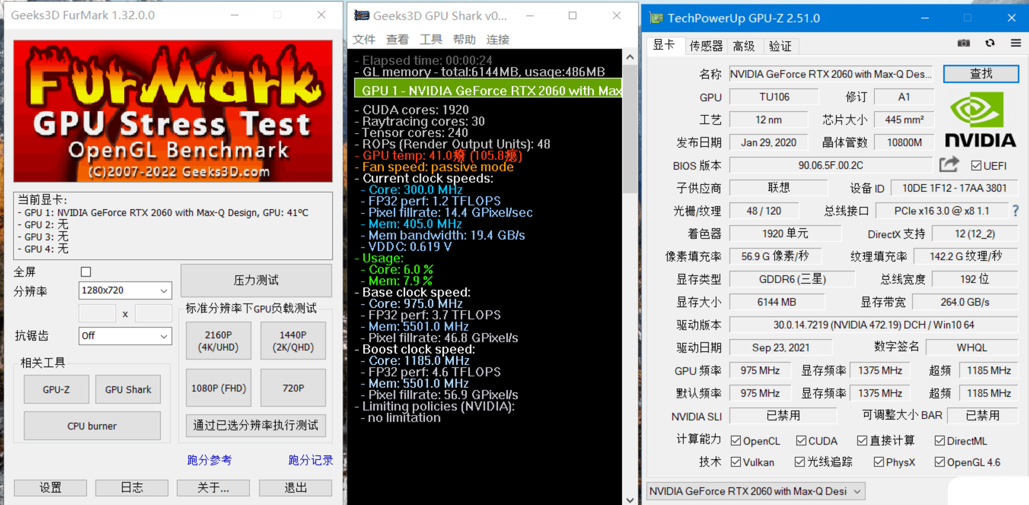Click the bus interface question mark icon

point(1015,211)
